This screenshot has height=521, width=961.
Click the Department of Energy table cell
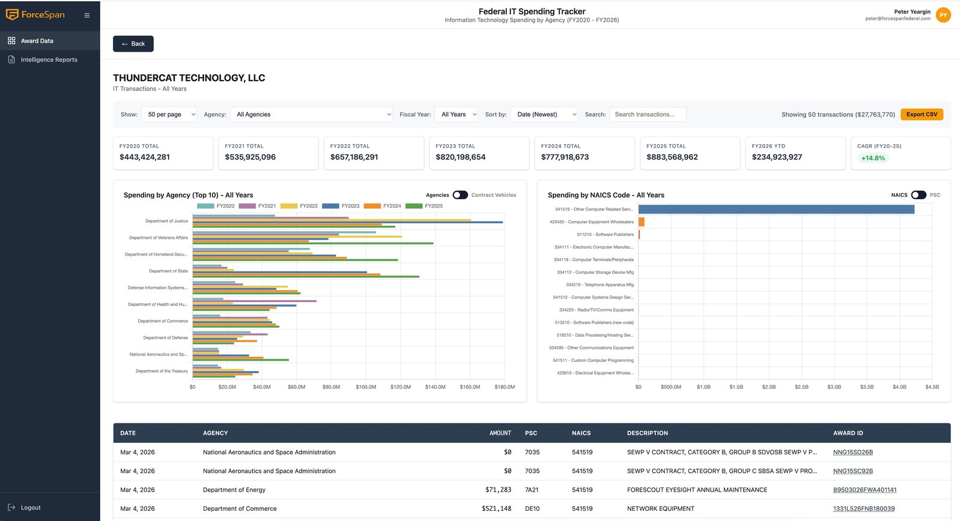coord(234,490)
